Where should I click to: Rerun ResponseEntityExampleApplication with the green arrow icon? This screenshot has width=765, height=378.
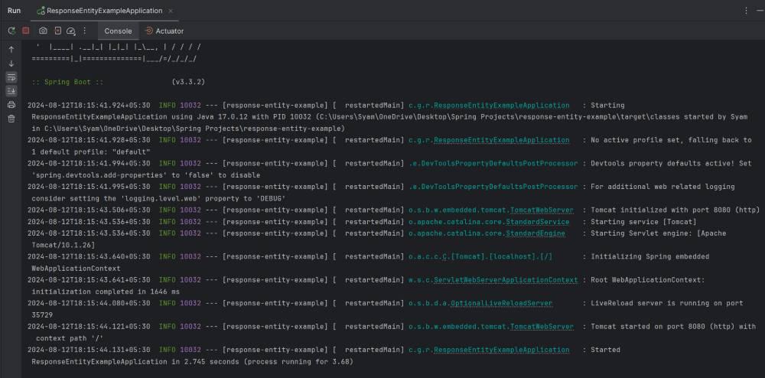(11, 31)
